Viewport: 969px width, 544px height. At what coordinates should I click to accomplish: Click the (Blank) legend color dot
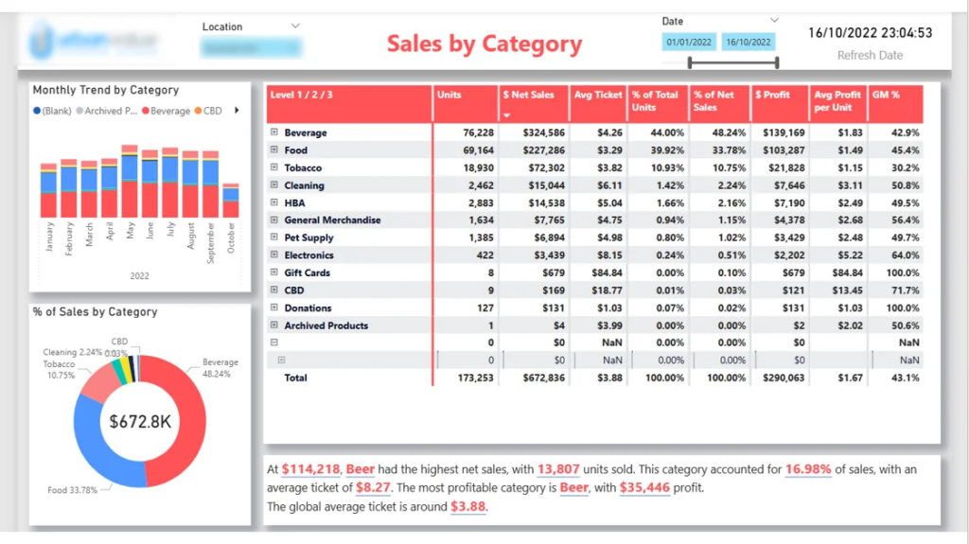pyautogui.click(x=37, y=111)
